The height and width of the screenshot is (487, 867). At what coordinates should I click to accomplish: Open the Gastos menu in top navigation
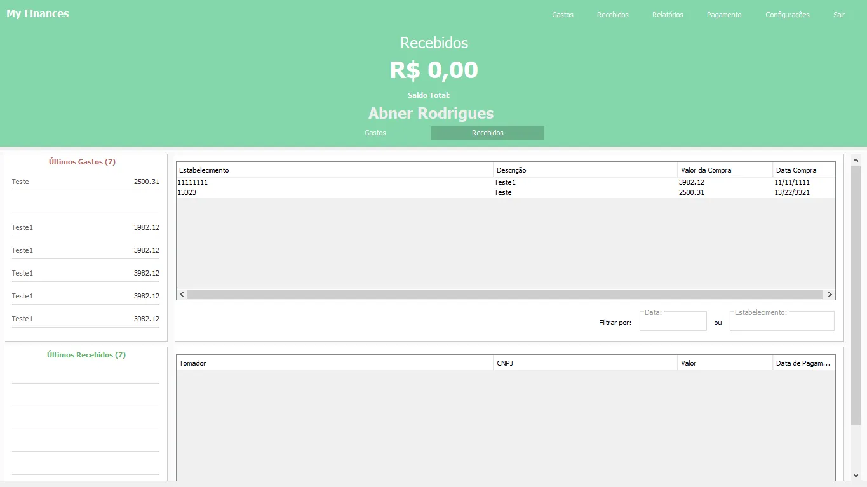pos(562,15)
